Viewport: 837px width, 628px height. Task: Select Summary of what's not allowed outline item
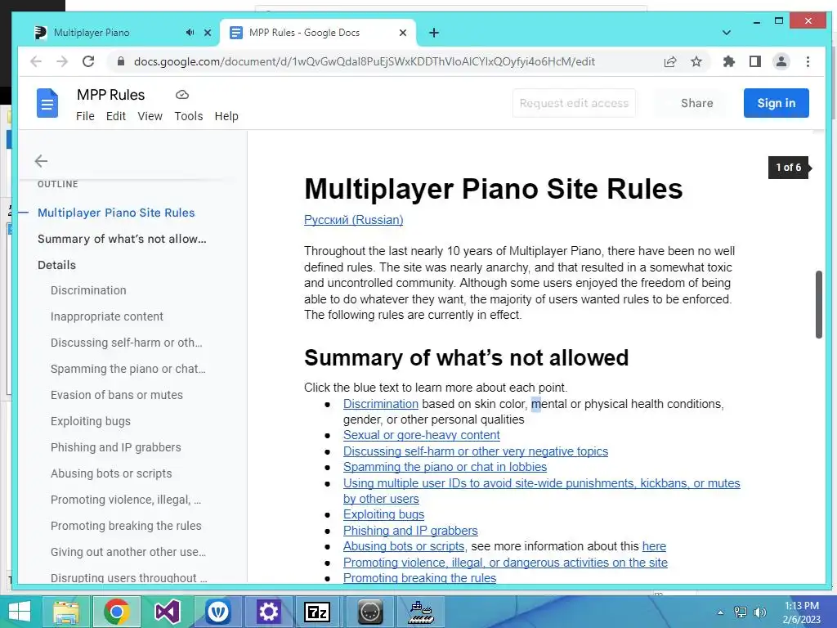(x=122, y=239)
